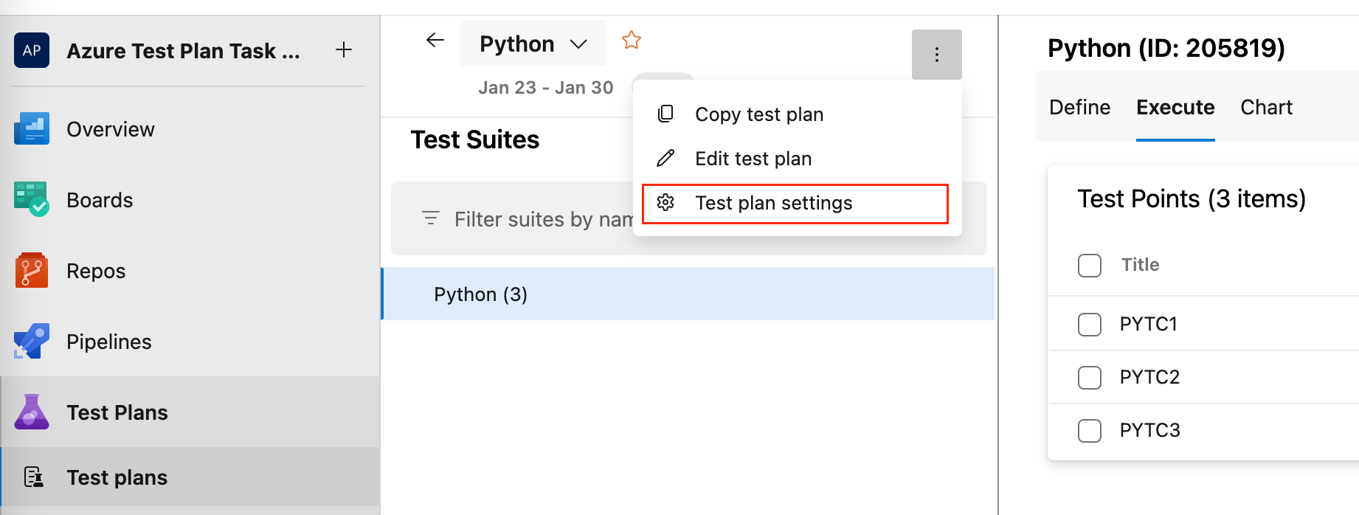Select the Pipelines icon
This screenshot has height=515, width=1359.
pyautogui.click(x=31, y=341)
